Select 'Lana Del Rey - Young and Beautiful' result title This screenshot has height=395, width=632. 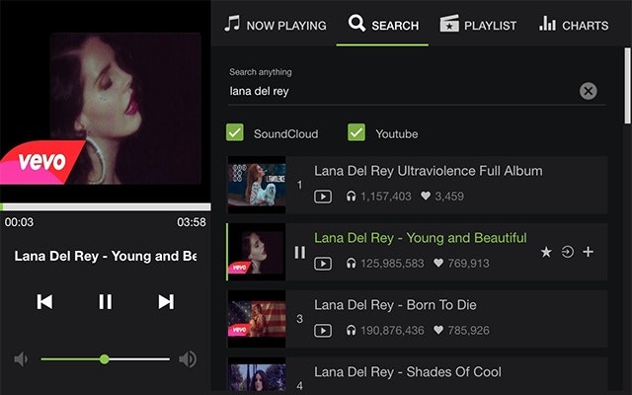421,238
